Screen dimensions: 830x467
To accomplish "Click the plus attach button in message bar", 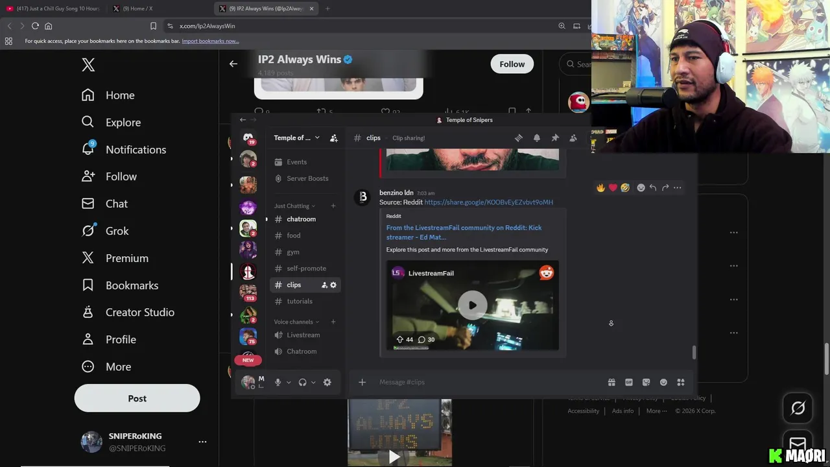I will [x=362, y=382].
